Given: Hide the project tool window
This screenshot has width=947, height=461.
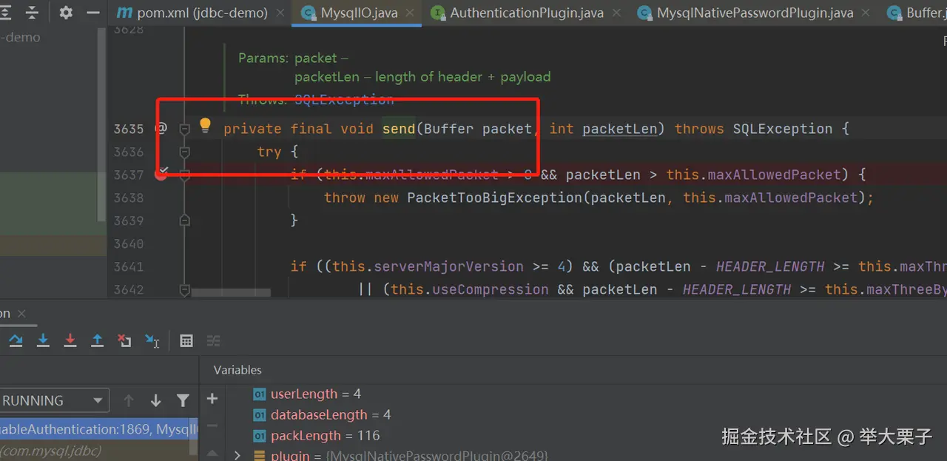Looking at the screenshot, I should pos(93,13).
